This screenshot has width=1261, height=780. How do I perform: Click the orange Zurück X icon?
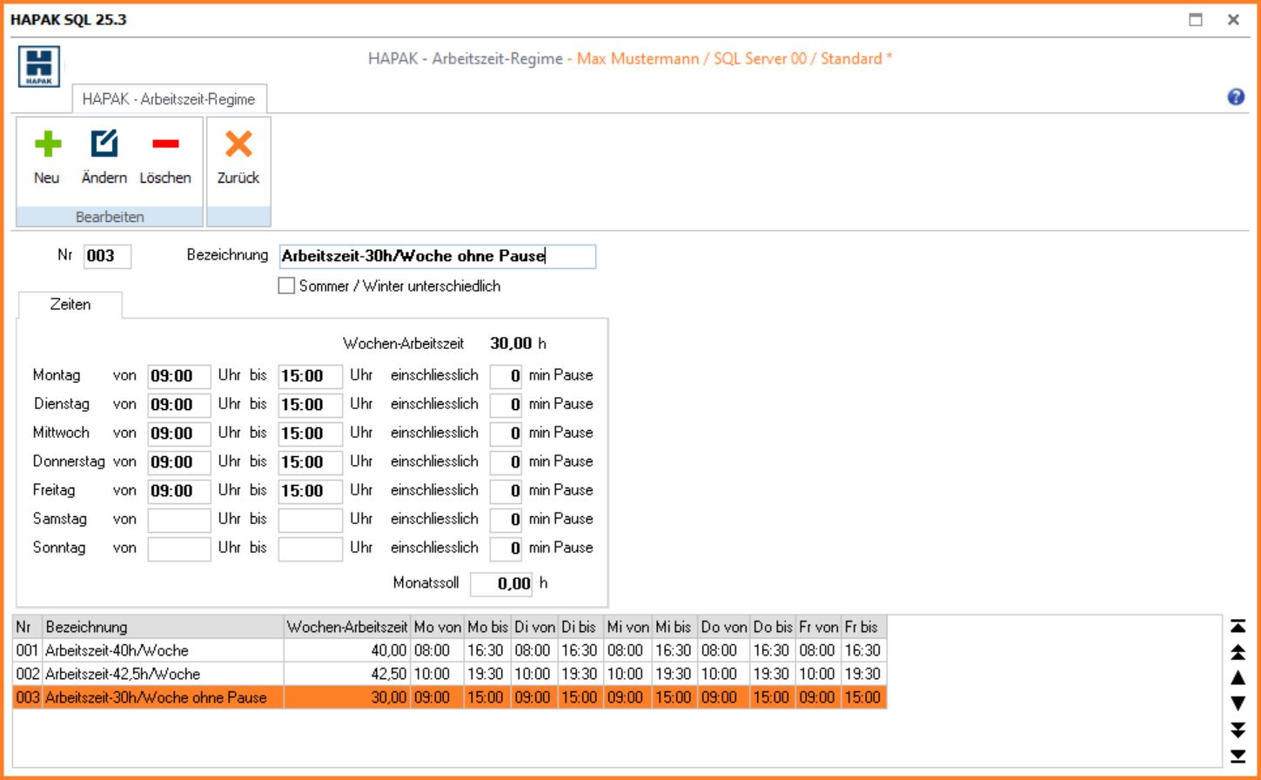tap(238, 145)
